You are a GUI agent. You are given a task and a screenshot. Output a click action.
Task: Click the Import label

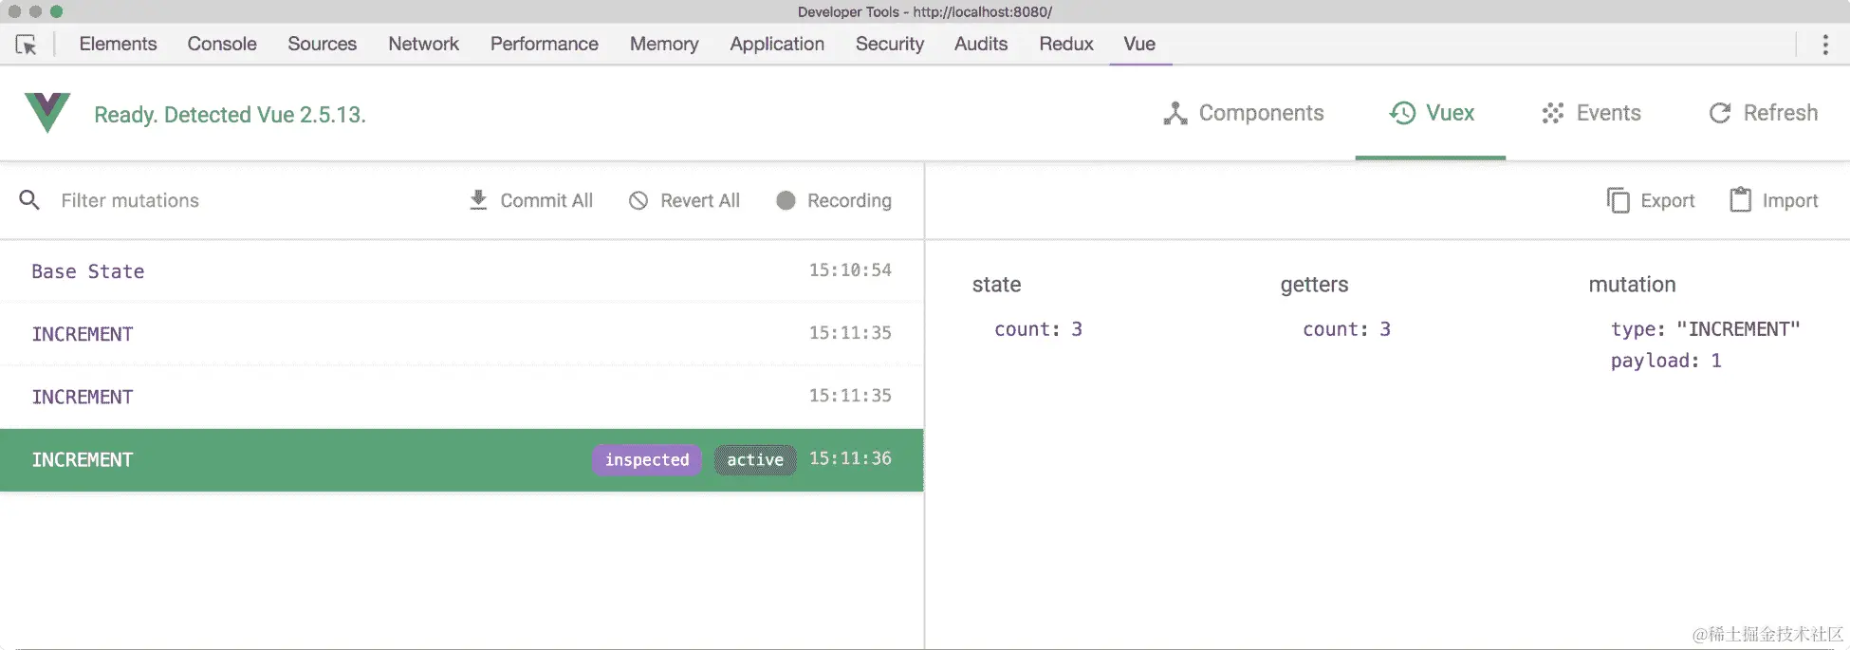click(x=1789, y=200)
